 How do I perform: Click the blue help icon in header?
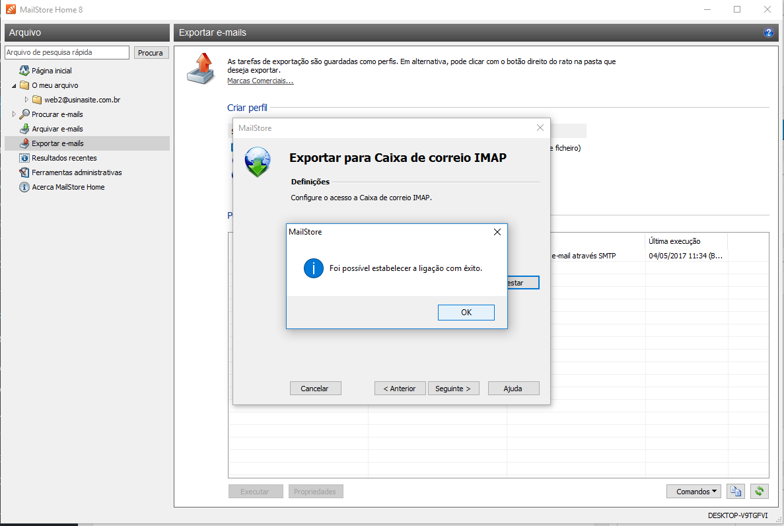[768, 32]
